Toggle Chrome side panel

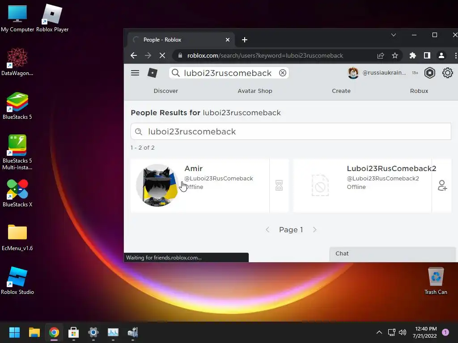point(427,55)
